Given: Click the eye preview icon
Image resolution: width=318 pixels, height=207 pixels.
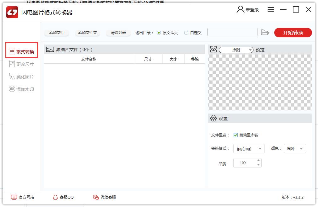Looking at the screenshot, I should [x=213, y=50].
